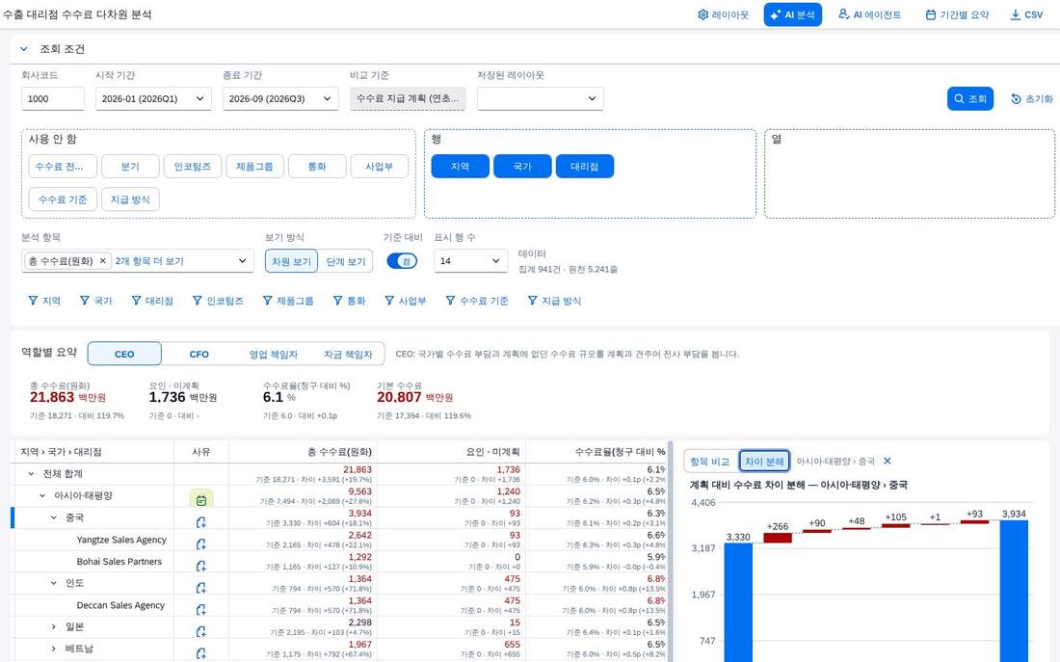Collapse the 조회 조건 section
The height and width of the screenshot is (662, 1060).
click(24, 49)
